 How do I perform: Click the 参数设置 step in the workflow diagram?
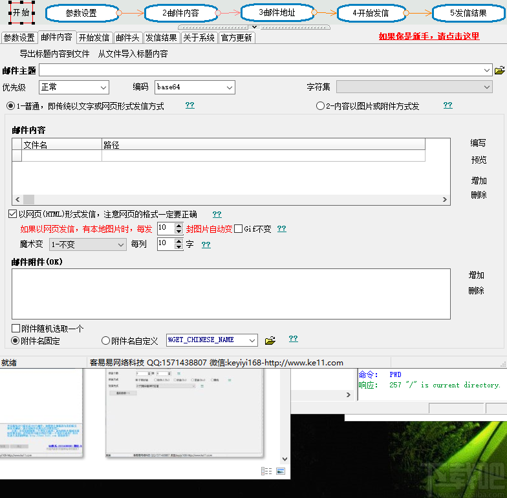coord(81,13)
